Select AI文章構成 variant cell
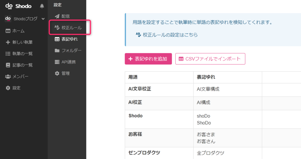The image size is (301, 159). 228,90
